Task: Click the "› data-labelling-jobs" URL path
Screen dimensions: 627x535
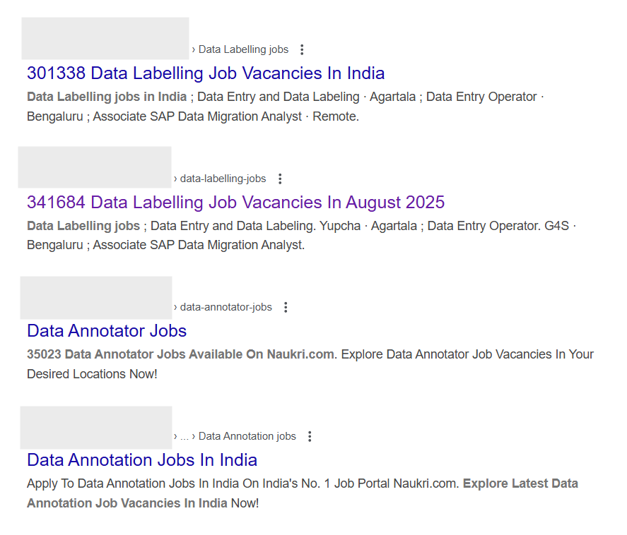Action: point(220,179)
